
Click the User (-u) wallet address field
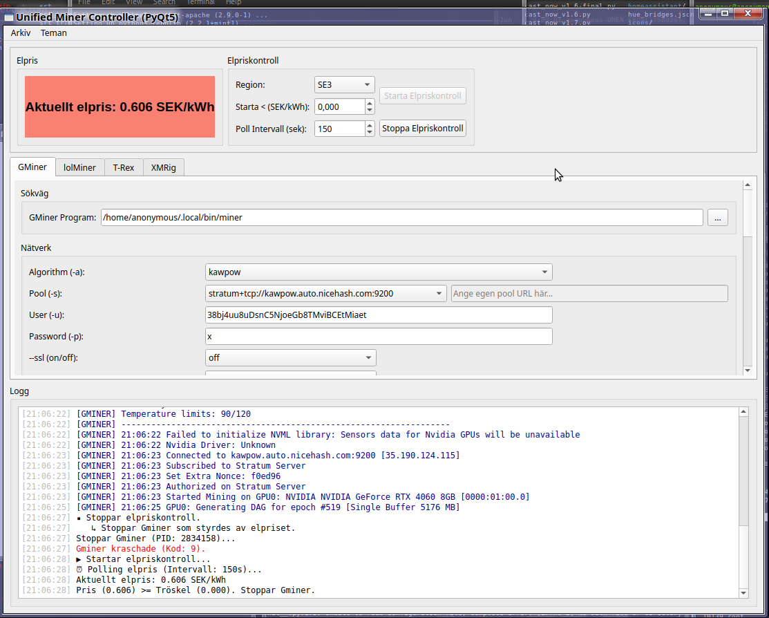point(378,315)
